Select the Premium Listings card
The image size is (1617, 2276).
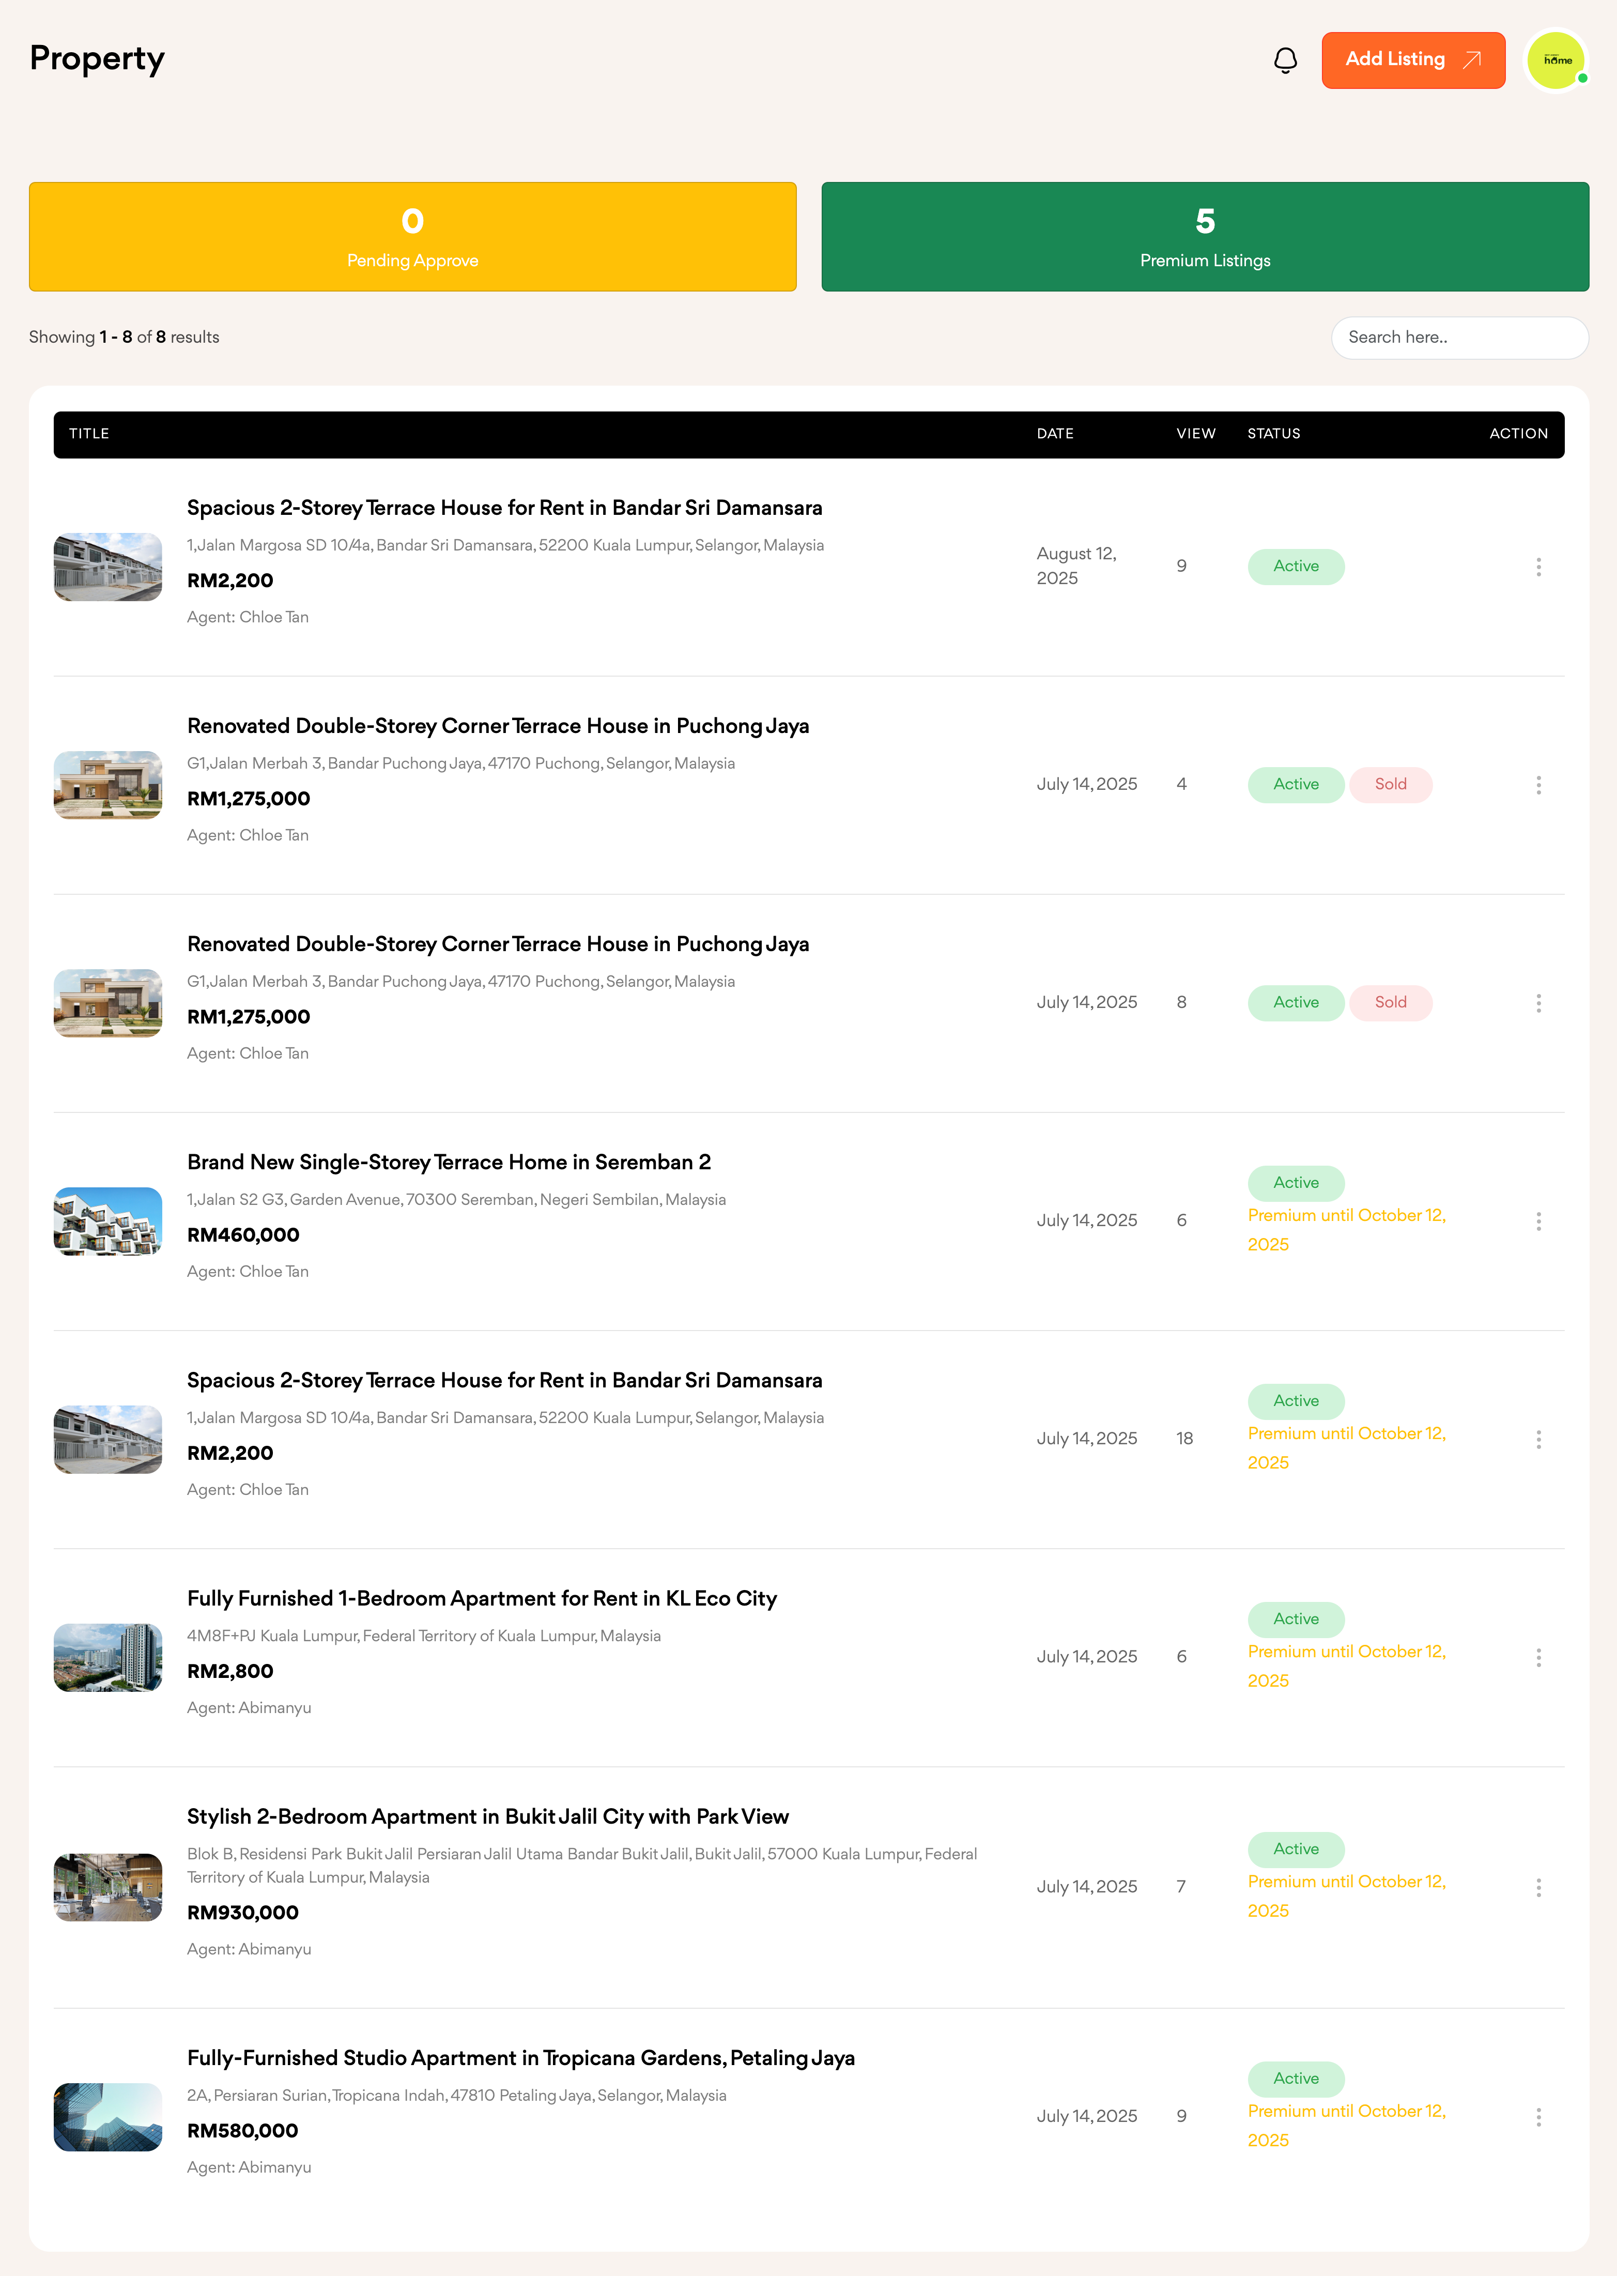pyautogui.click(x=1204, y=237)
